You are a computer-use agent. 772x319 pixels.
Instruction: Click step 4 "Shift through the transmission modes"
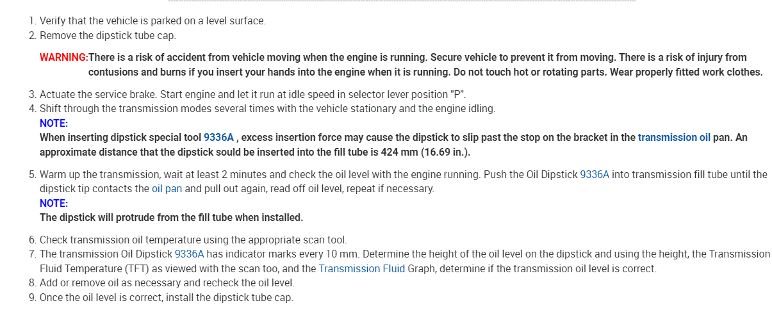click(x=267, y=109)
